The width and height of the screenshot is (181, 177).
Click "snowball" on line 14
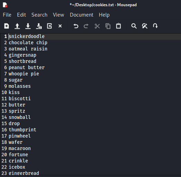pos(20,117)
